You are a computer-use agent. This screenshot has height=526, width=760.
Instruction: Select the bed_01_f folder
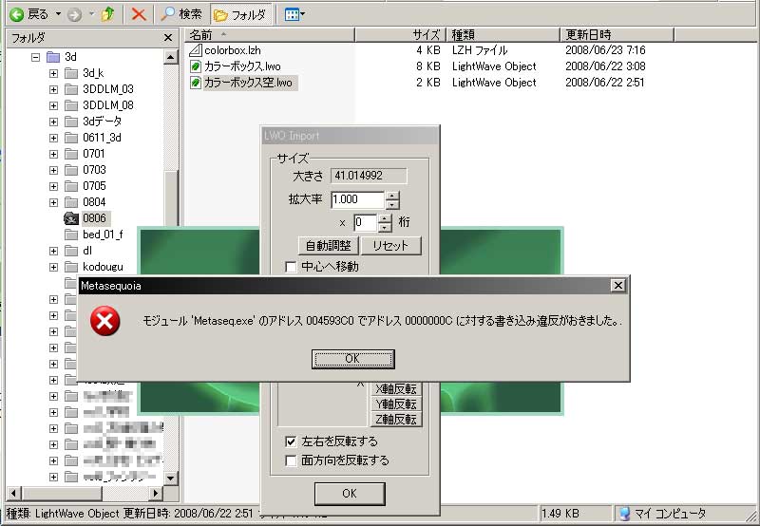click(103, 235)
